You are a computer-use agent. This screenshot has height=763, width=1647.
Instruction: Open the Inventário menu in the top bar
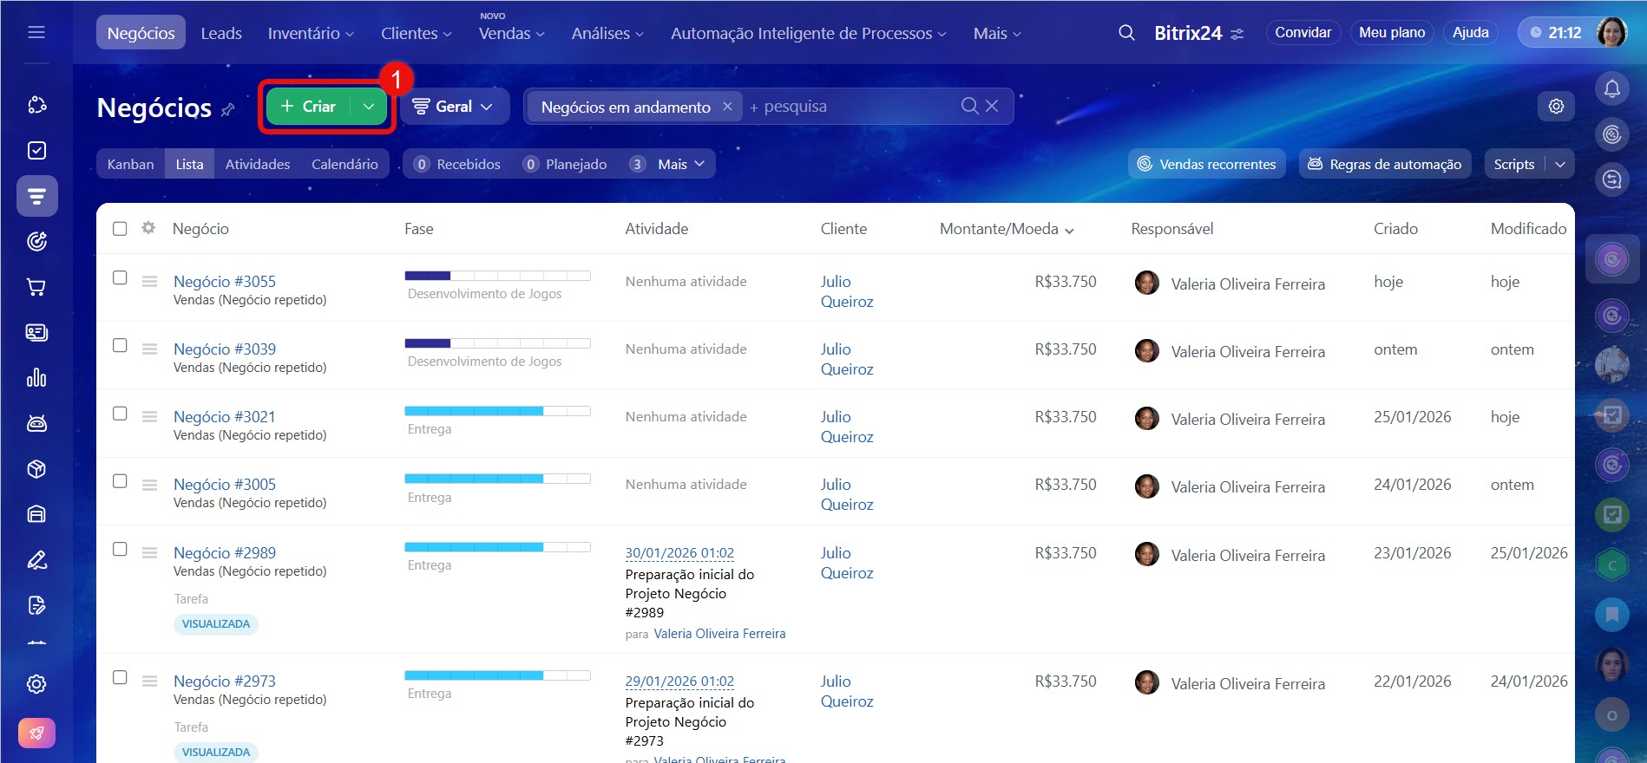click(311, 33)
